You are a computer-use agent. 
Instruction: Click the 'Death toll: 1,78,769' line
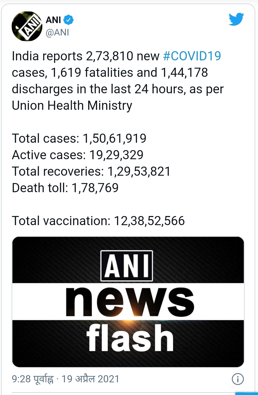click(65, 188)
